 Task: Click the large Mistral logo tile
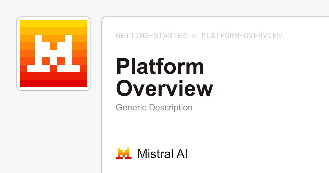coord(53,54)
